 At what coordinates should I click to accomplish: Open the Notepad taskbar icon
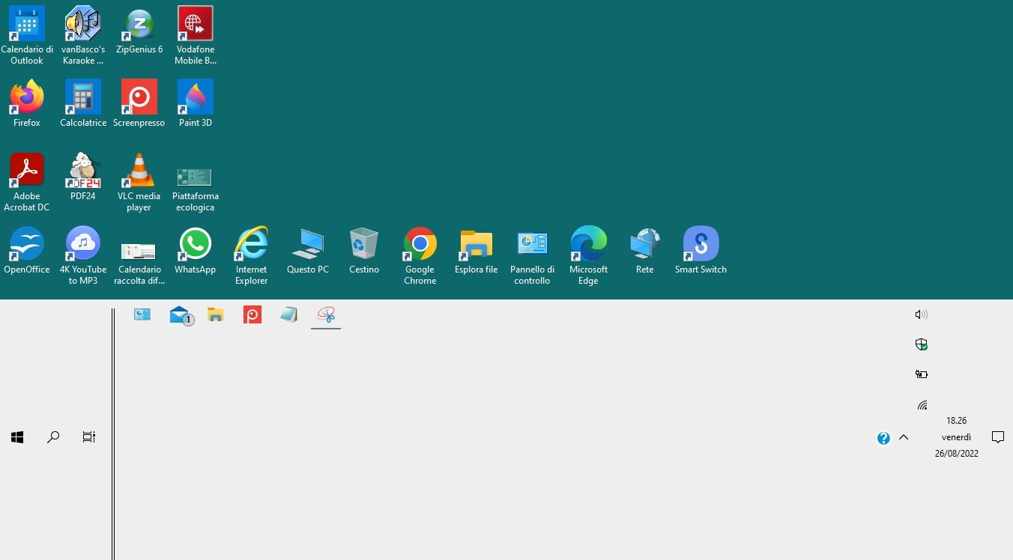[x=289, y=315]
